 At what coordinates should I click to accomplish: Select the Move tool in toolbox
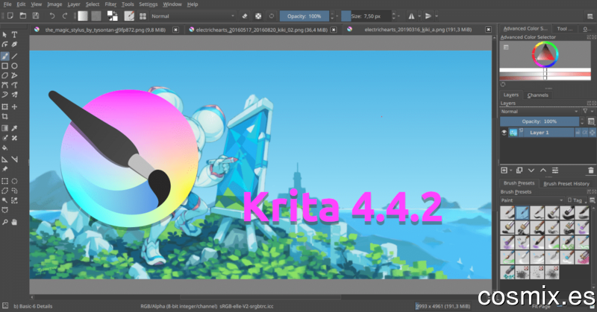[14, 106]
